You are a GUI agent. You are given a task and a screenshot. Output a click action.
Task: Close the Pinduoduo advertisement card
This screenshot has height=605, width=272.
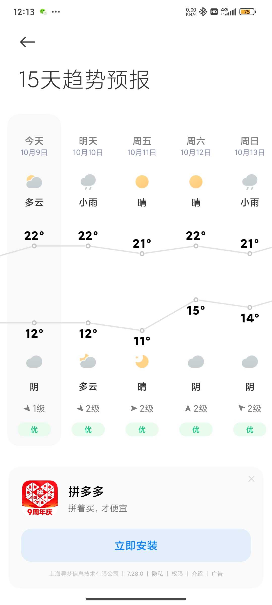coord(251,479)
